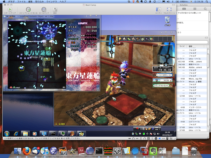Screen dimensions: 211x158
Task: Click the 16098 status bar in game
Action: point(163,80)
